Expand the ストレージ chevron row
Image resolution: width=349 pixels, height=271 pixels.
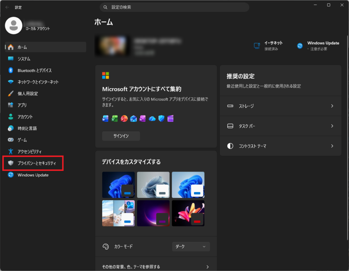pyautogui.click(x=280, y=106)
